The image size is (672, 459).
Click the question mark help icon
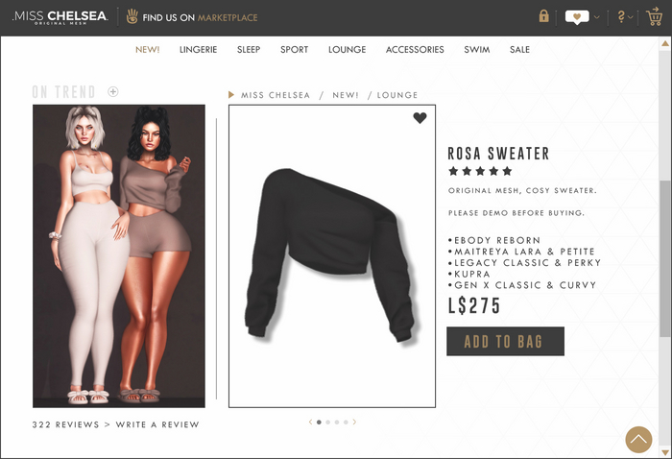coord(621,16)
